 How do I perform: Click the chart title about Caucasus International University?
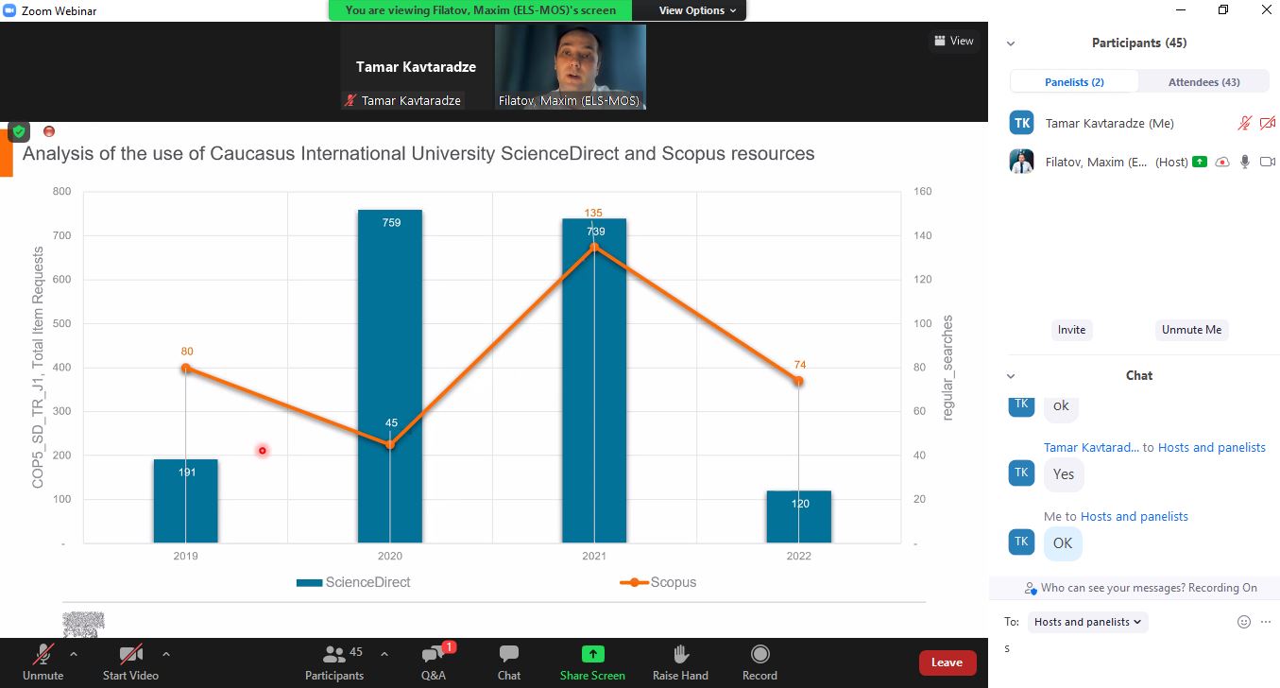click(418, 153)
